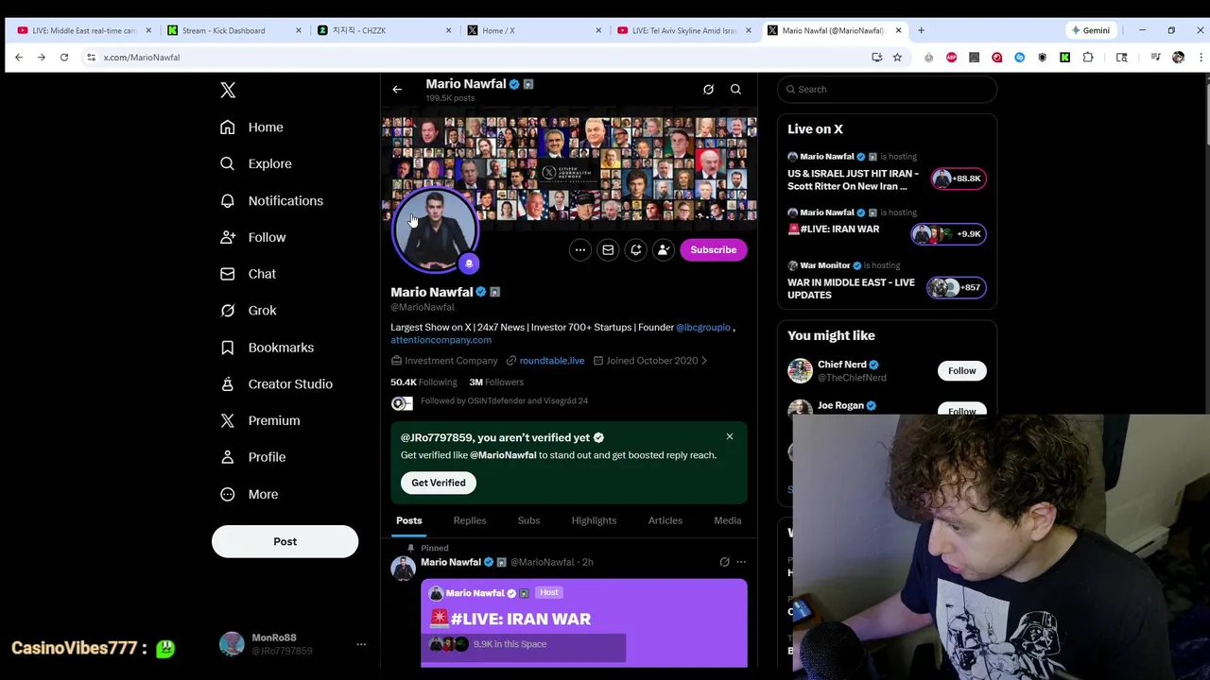Dismiss the get verified banner
The width and height of the screenshot is (1210, 680).
[x=729, y=436]
